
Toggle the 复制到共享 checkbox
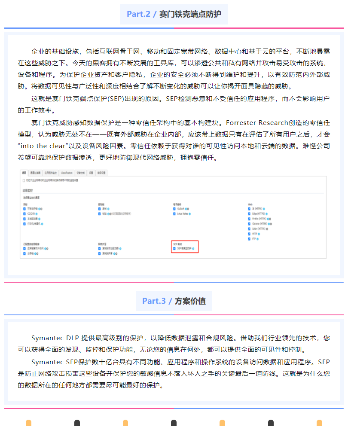[x=100, y=254]
